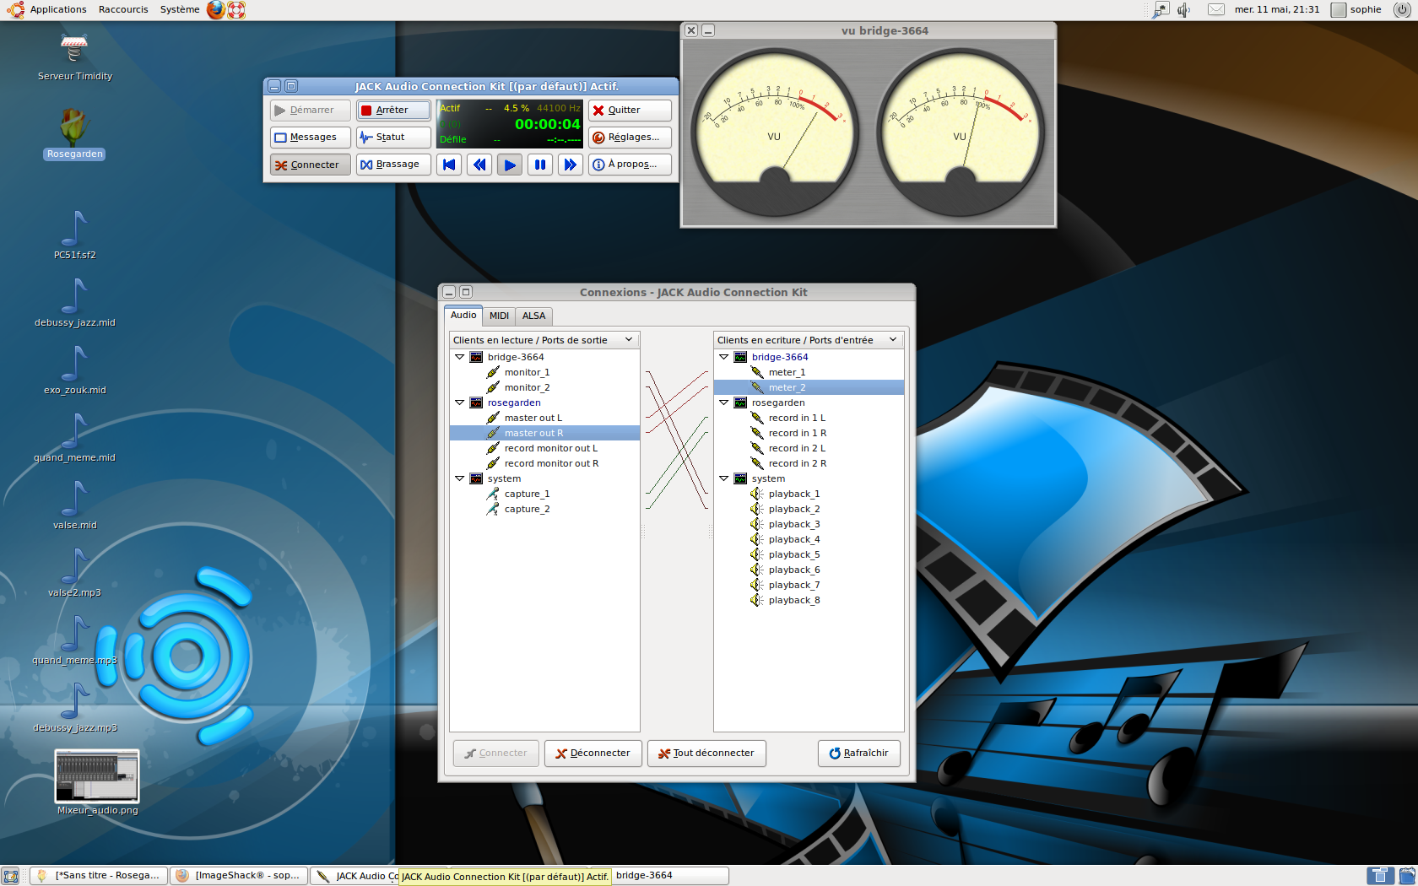1418x886 pixels.
Task: Pause the JACK transport
Action: click(540, 165)
